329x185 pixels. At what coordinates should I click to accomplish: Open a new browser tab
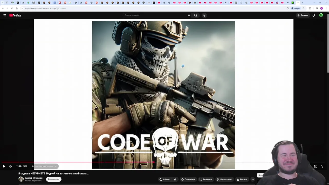(x=303, y=3)
